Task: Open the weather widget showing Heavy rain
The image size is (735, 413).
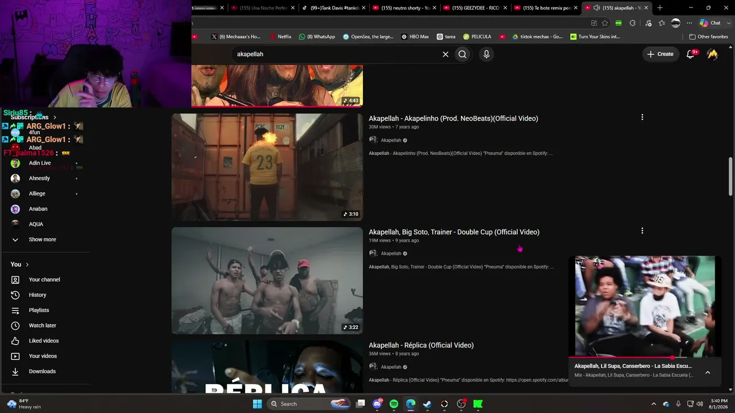Action: click(23, 404)
